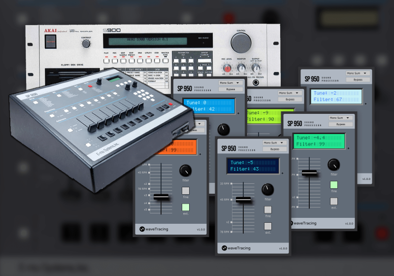Click the waveTracing logo on the orange-display plugin
Image resolution: width=394 pixels, height=276 pixels.
(x=153, y=229)
